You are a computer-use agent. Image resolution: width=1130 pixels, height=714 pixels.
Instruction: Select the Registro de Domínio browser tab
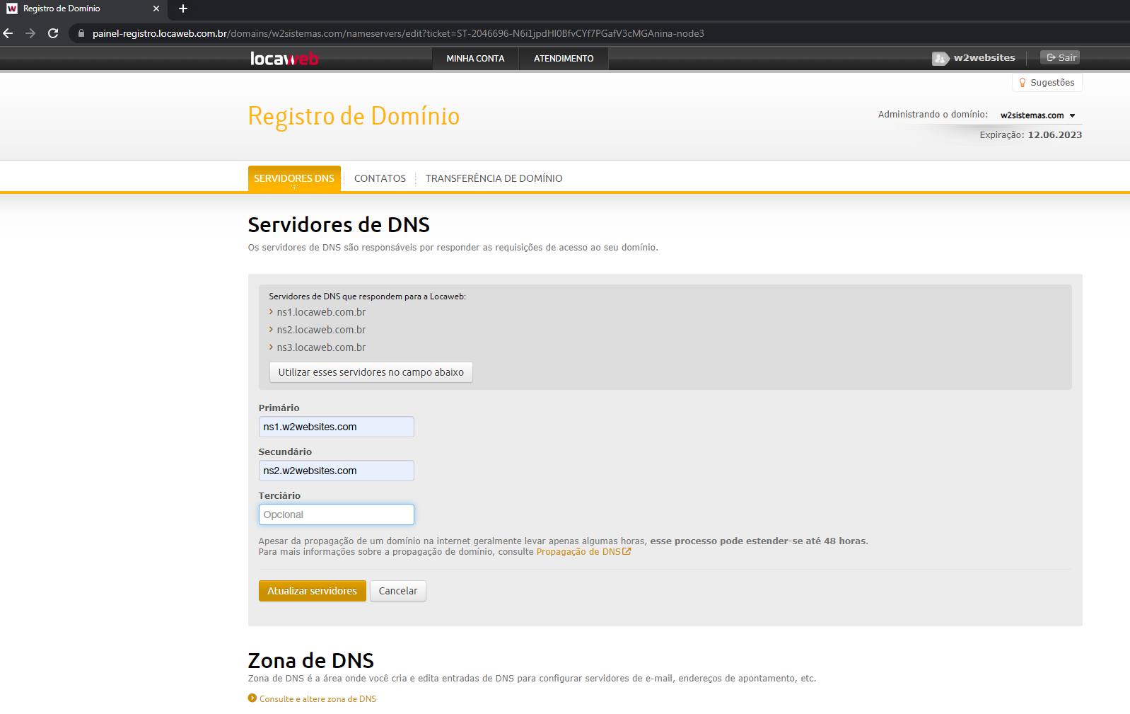point(83,8)
